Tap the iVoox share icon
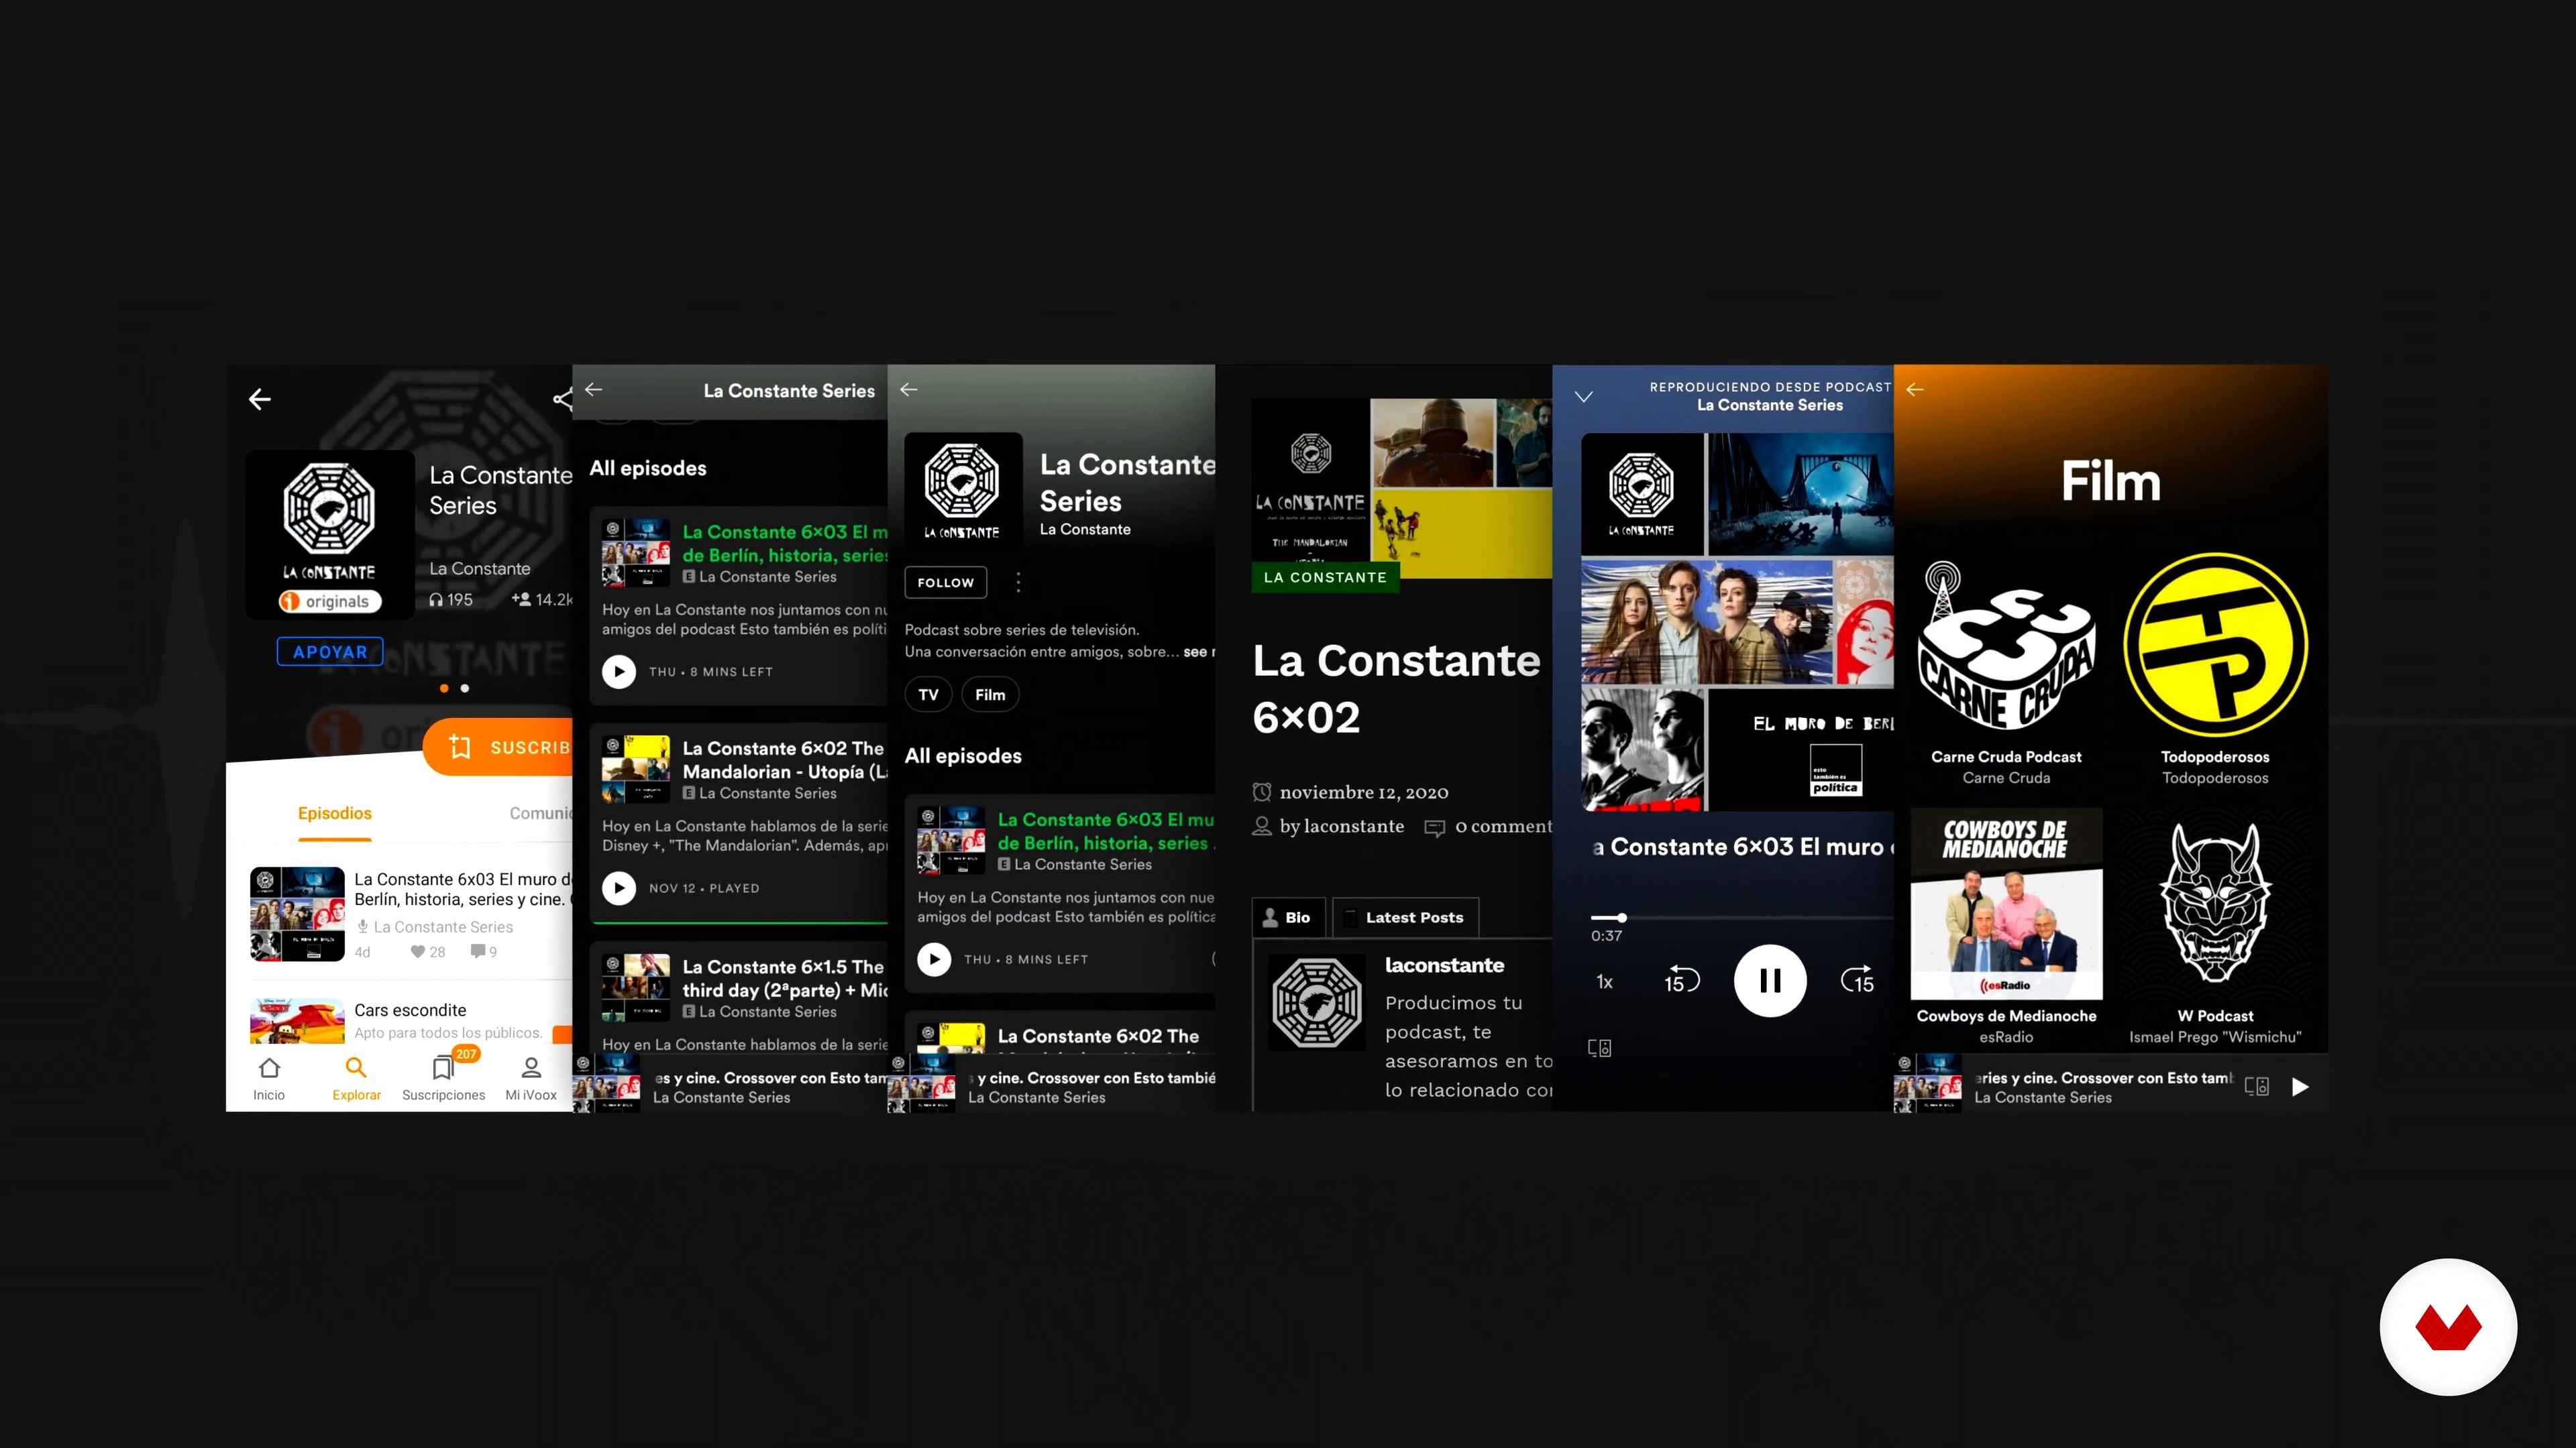The image size is (2576, 1448). tap(563, 400)
